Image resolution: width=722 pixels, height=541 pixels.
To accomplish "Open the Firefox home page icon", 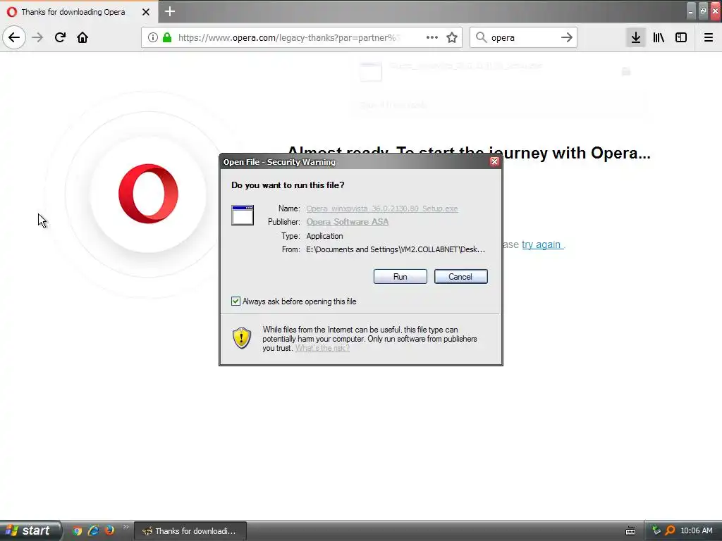I will click(x=82, y=37).
